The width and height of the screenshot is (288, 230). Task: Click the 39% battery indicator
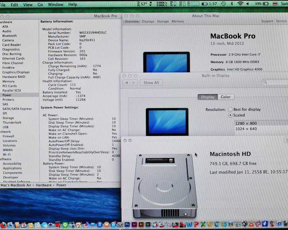[x=262, y=3]
